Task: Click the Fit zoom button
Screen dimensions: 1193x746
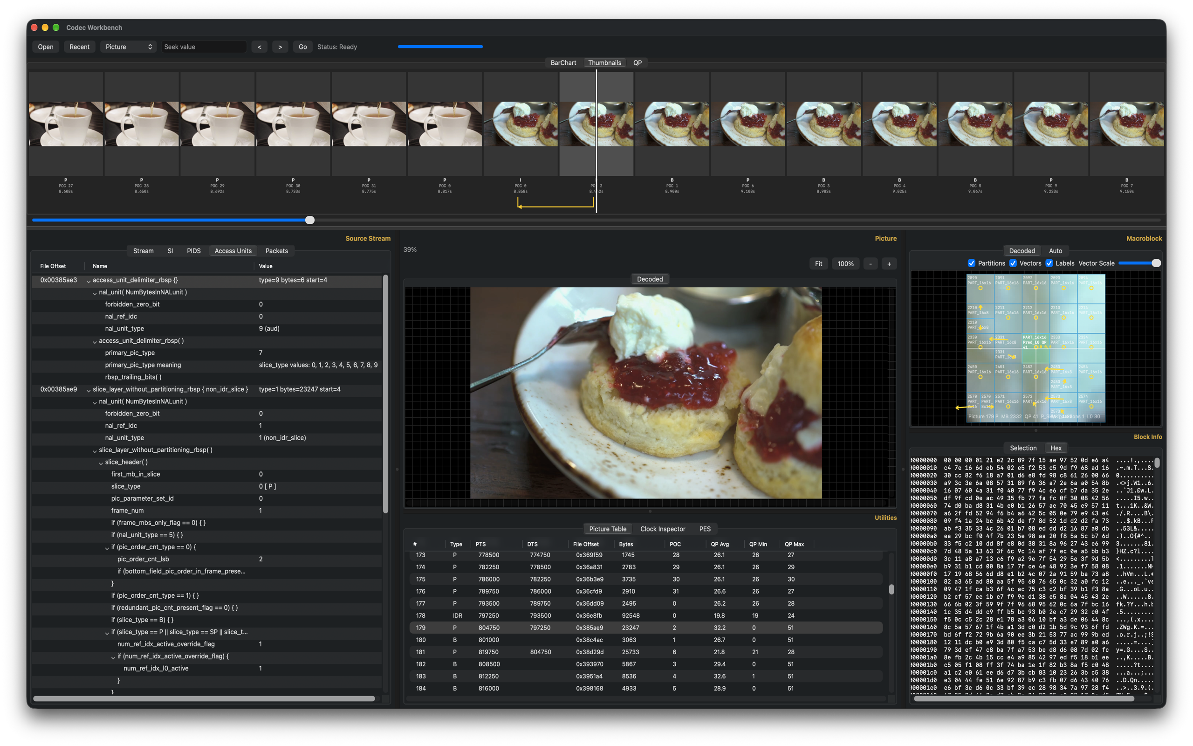Action: 818,264
